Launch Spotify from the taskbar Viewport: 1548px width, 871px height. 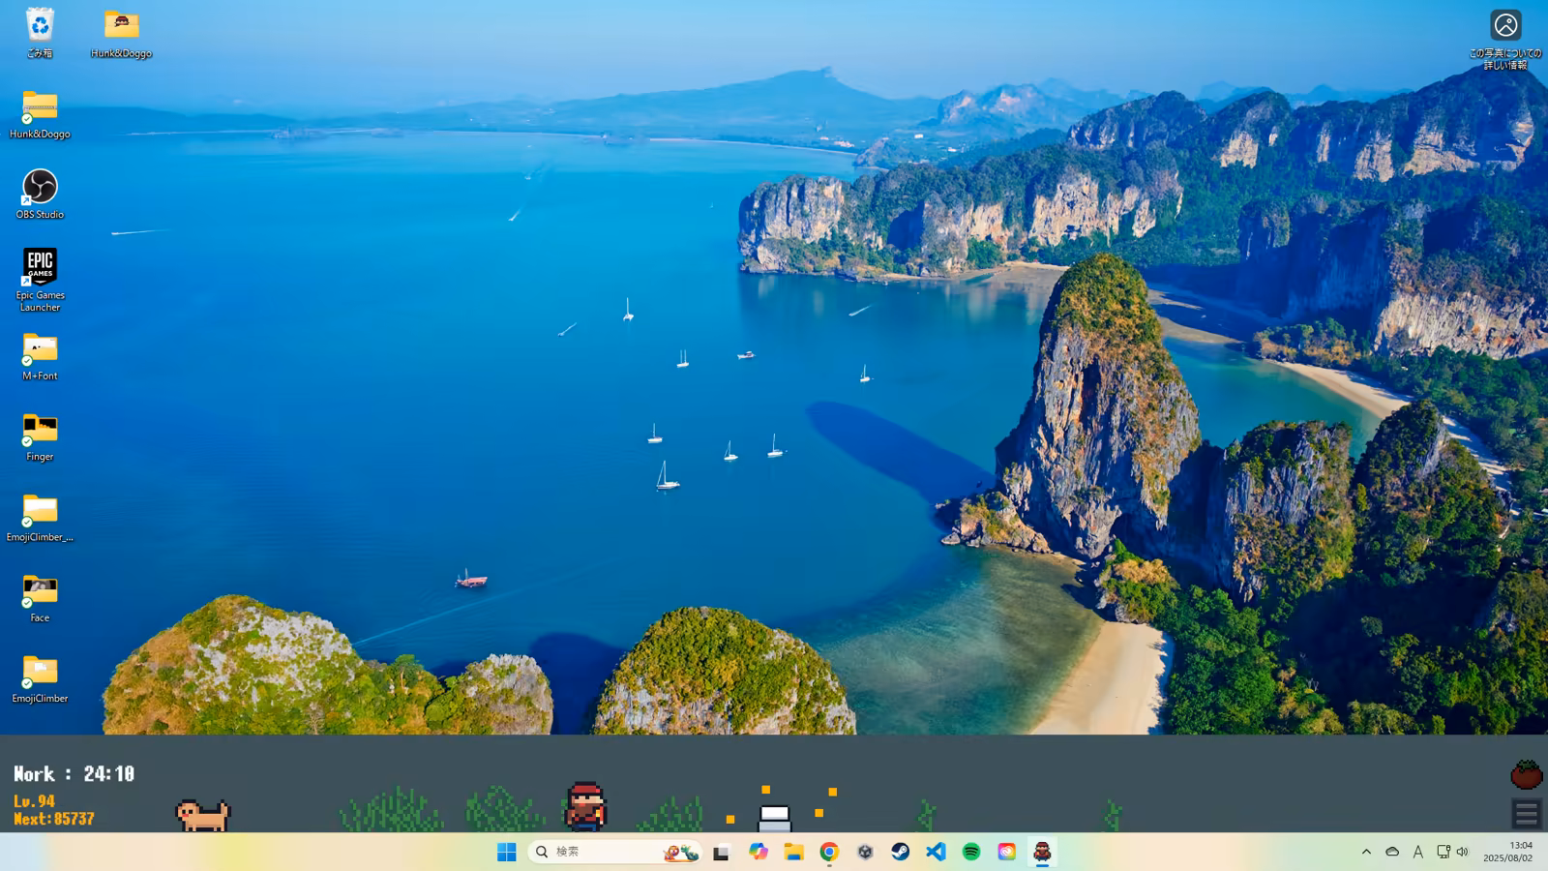coord(971,852)
